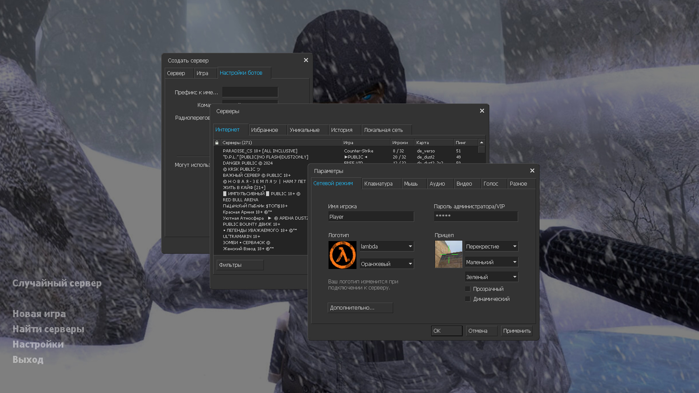Viewport: 699px width, 393px height.
Task: Switch to the Клавиатура tab
Action: (x=378, y=184)
